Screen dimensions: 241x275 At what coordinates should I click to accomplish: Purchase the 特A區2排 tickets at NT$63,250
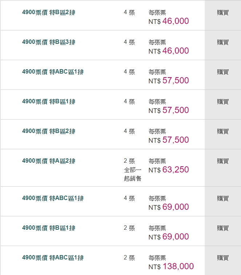(x=223, y=161)
